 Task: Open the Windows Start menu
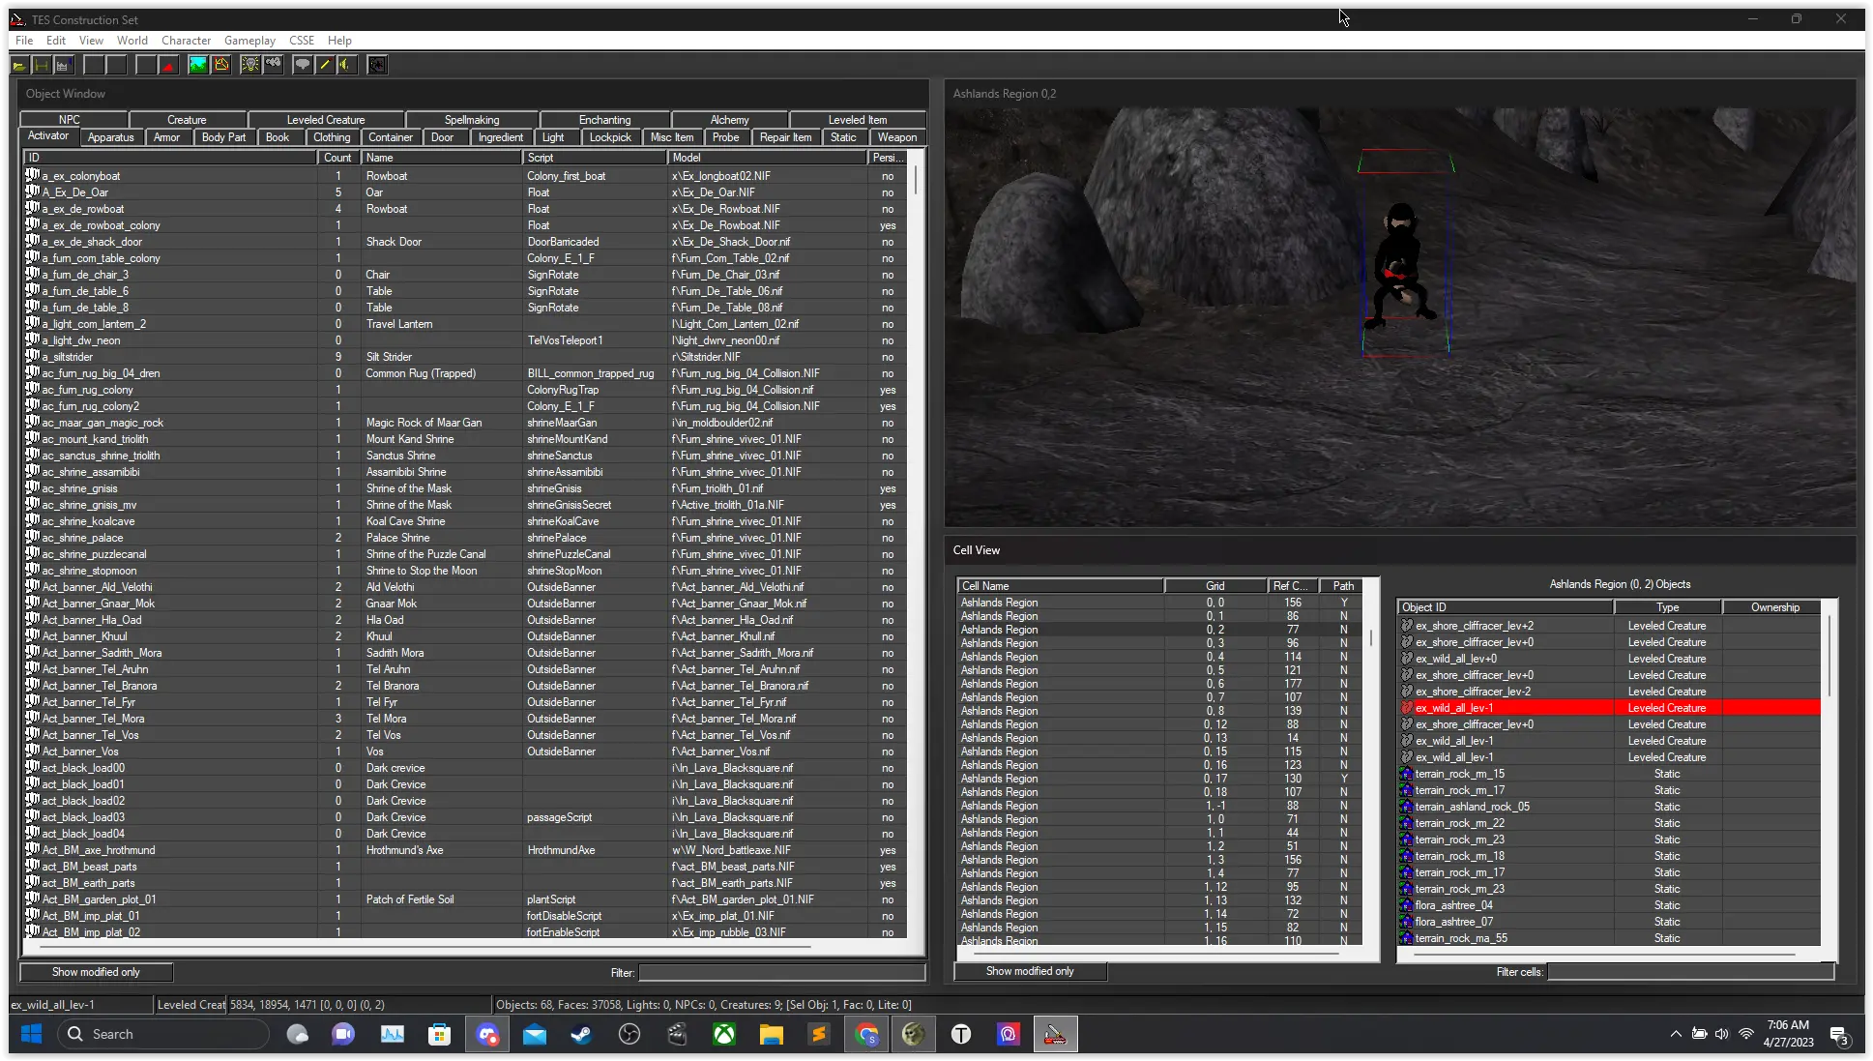click(x=31, y=1035)
